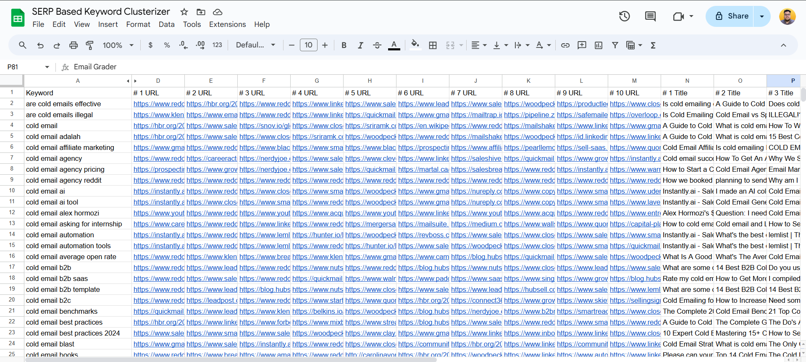Click the borders icon

(433, 45)
